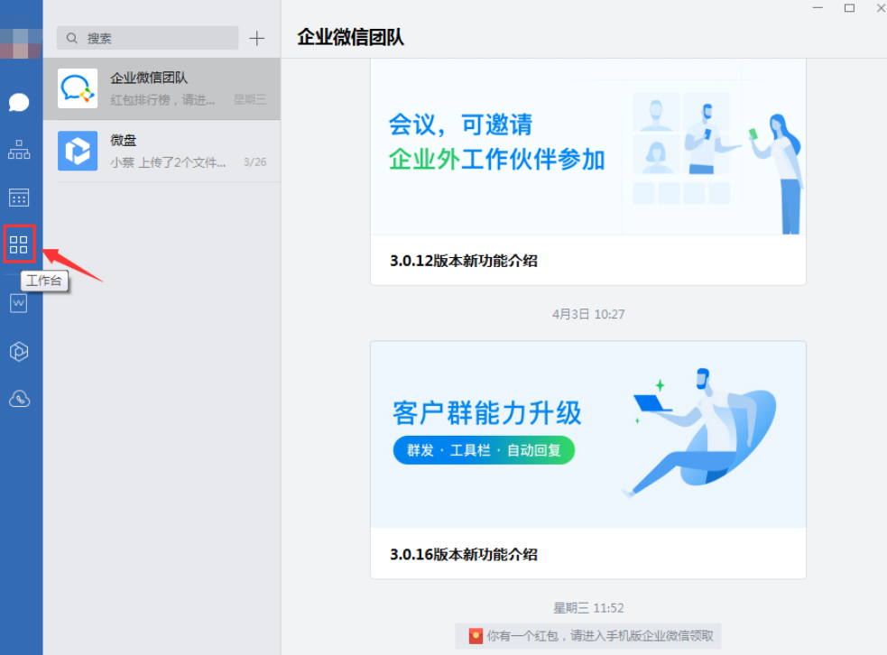
Task: Click the 企业微信团队 chat title header
Action: point(351,37)
